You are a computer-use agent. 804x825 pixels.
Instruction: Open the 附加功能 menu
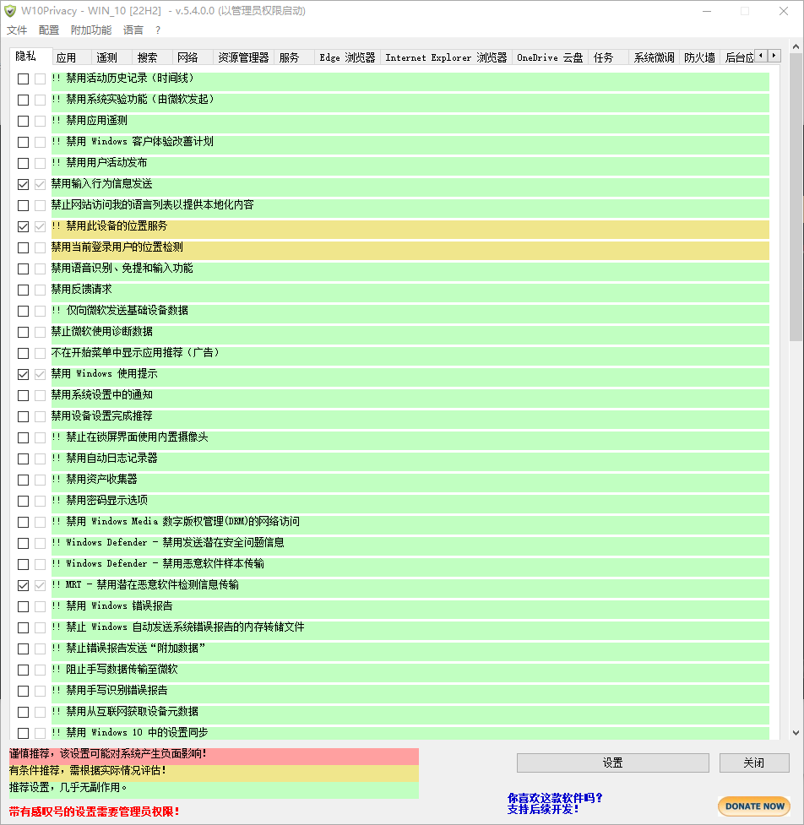click(x=91, y=30)
